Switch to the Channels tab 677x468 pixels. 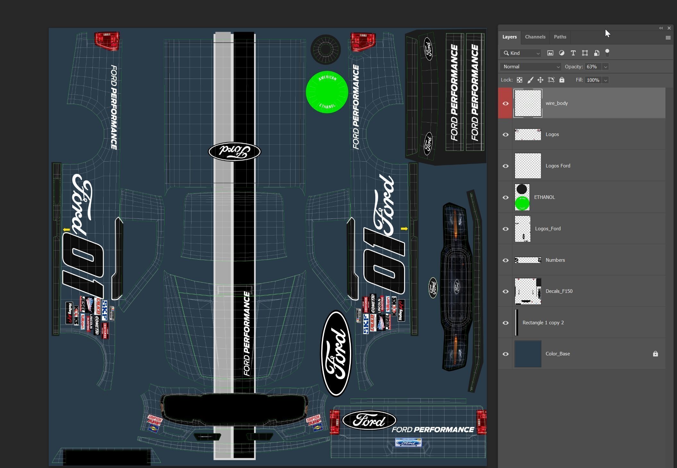[535, 37]
